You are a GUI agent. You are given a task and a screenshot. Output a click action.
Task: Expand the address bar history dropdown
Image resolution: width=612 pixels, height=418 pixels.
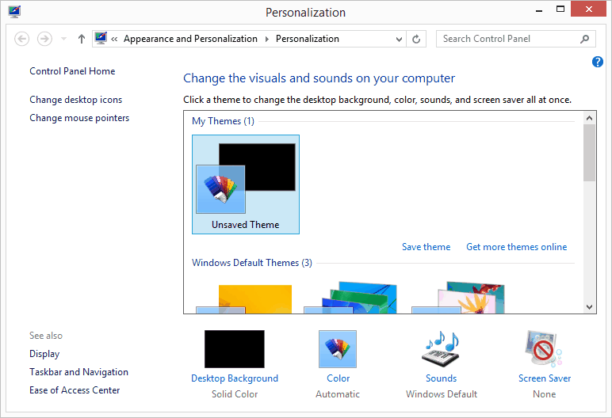coord(399,39)
